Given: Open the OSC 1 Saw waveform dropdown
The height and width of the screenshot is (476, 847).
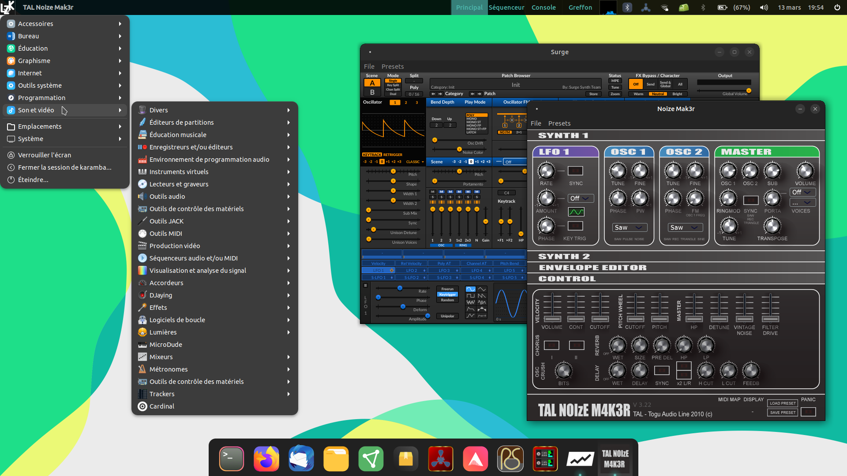Looking at the screenshot, I should [x=630, y=227].
